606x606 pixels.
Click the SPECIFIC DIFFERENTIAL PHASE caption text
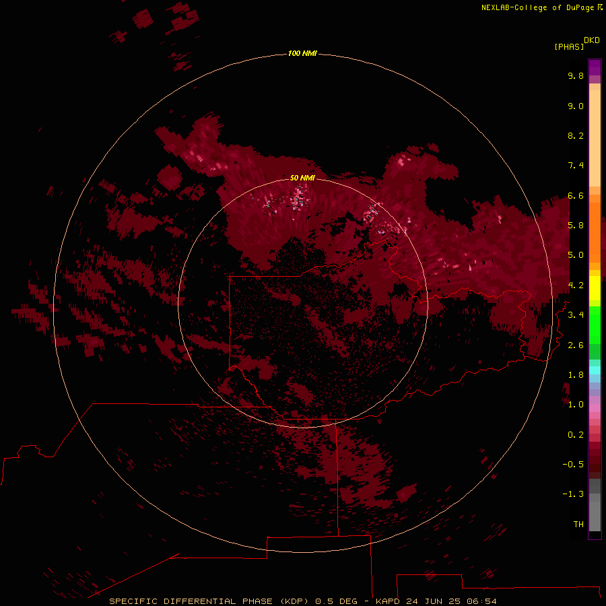pos(191,601)
